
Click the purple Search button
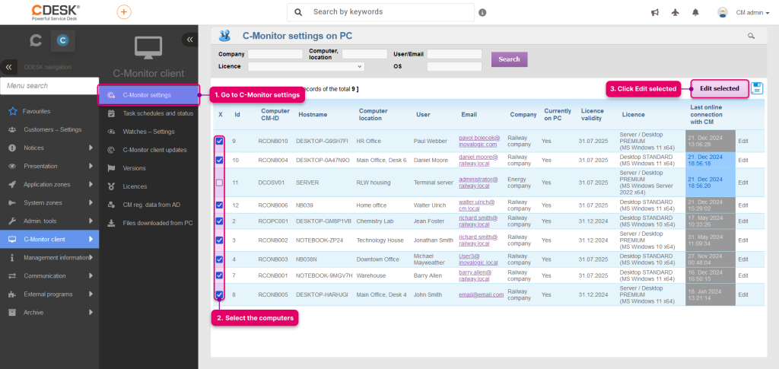(509, 59)
